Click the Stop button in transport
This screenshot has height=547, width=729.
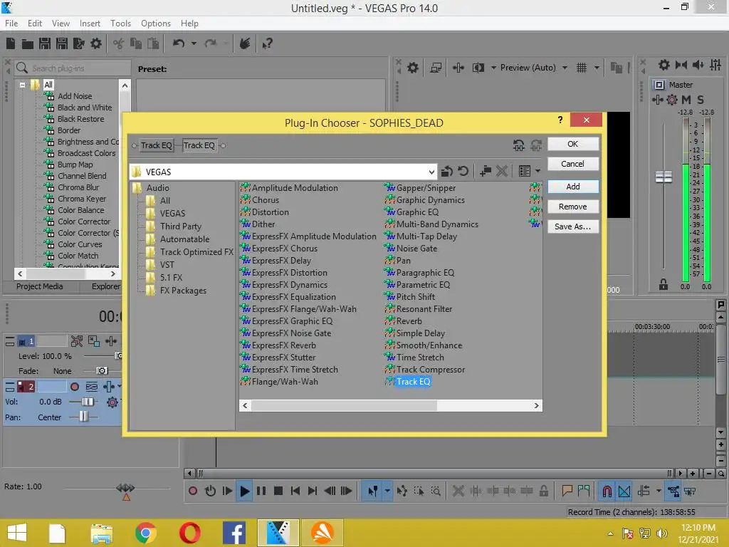point(278,491)
